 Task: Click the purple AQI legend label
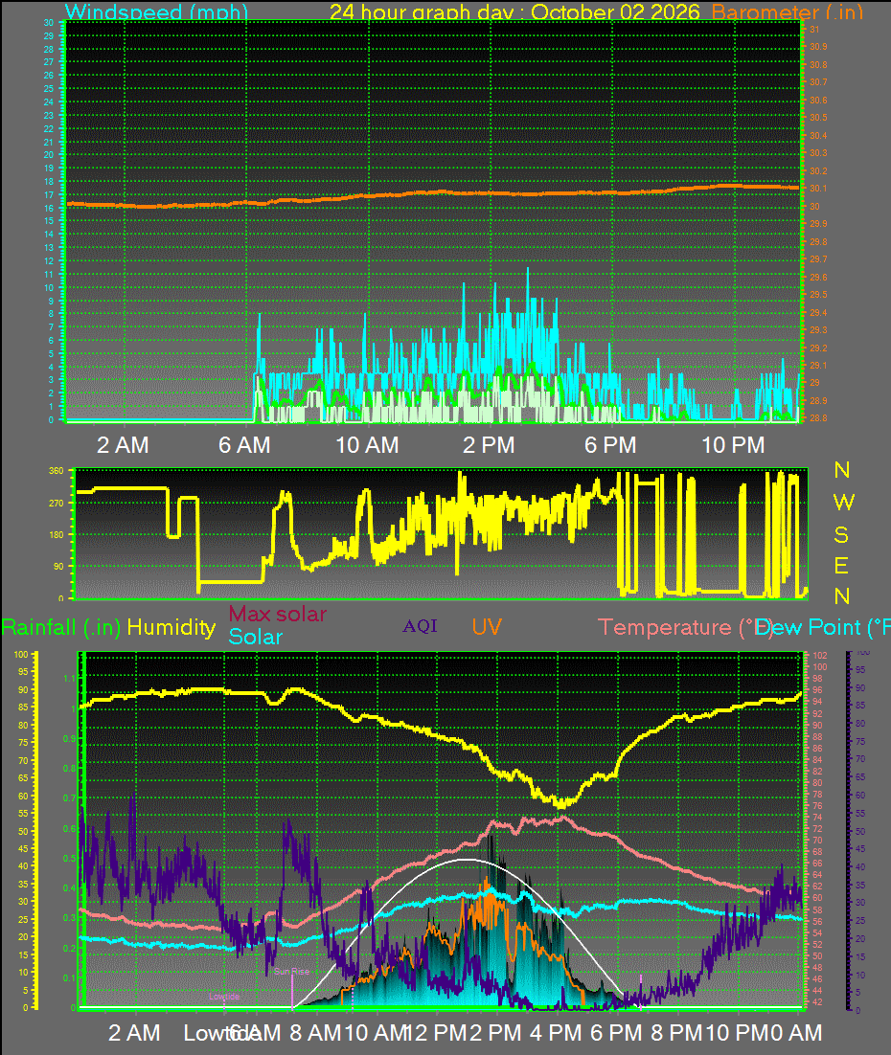(x=421, y=626)
